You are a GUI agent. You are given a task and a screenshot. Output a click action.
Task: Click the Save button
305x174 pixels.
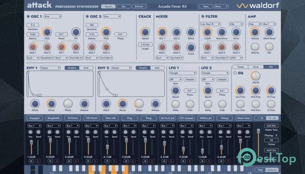pyautogui.click(x=206, y=7)
